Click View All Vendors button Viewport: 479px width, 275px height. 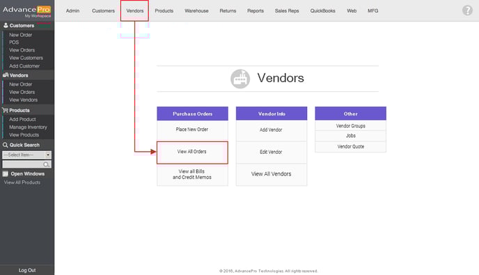(272, 174)
